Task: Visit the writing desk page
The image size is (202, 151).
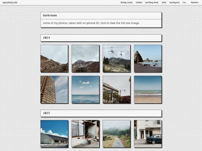Action: [x=152, y=3]
